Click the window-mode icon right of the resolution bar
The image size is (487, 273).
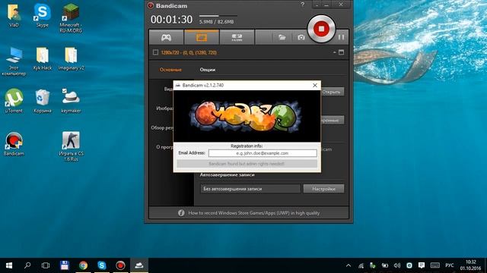pos(342,52)
